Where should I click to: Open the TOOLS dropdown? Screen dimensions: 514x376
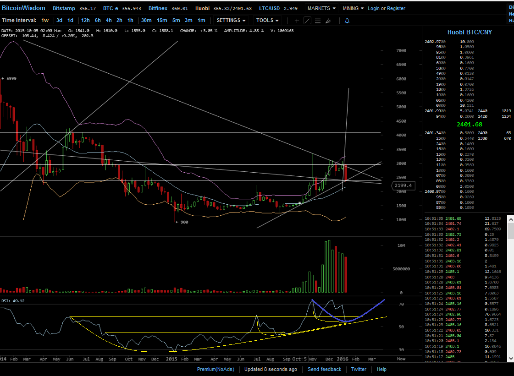click(267, 20)
